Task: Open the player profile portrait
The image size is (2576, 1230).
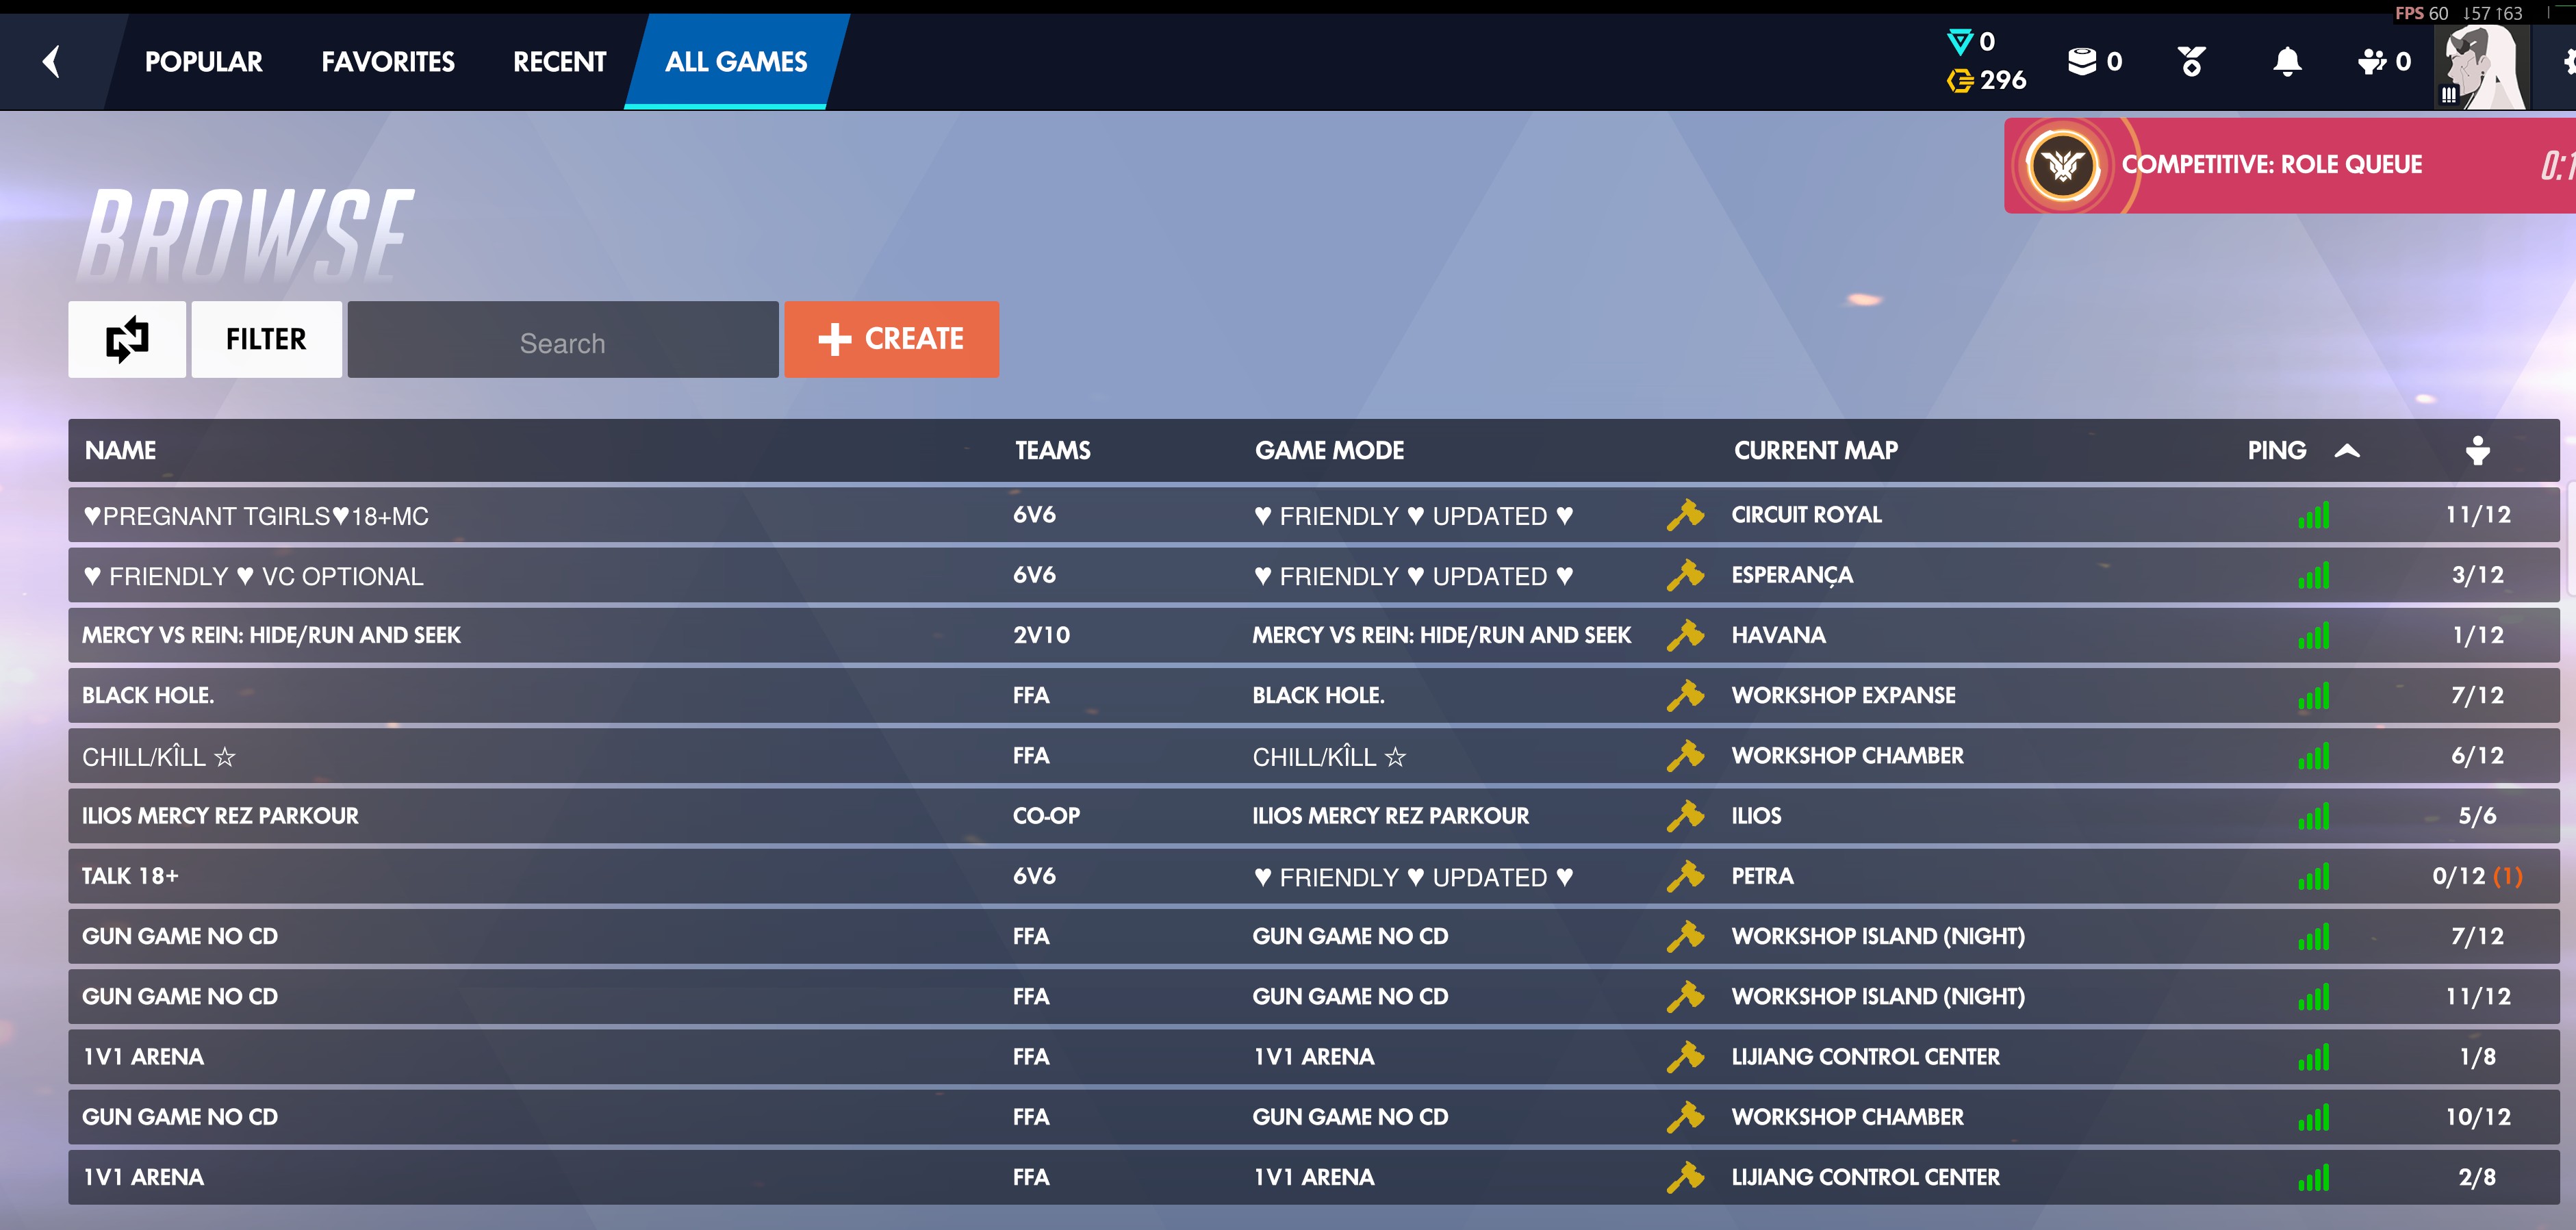Action: tap(2482, 66)
